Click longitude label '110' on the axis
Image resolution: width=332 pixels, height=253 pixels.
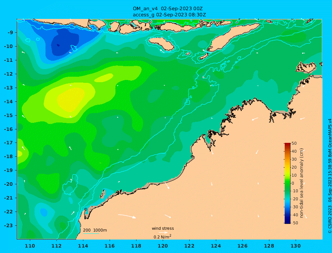coord(30,246)
